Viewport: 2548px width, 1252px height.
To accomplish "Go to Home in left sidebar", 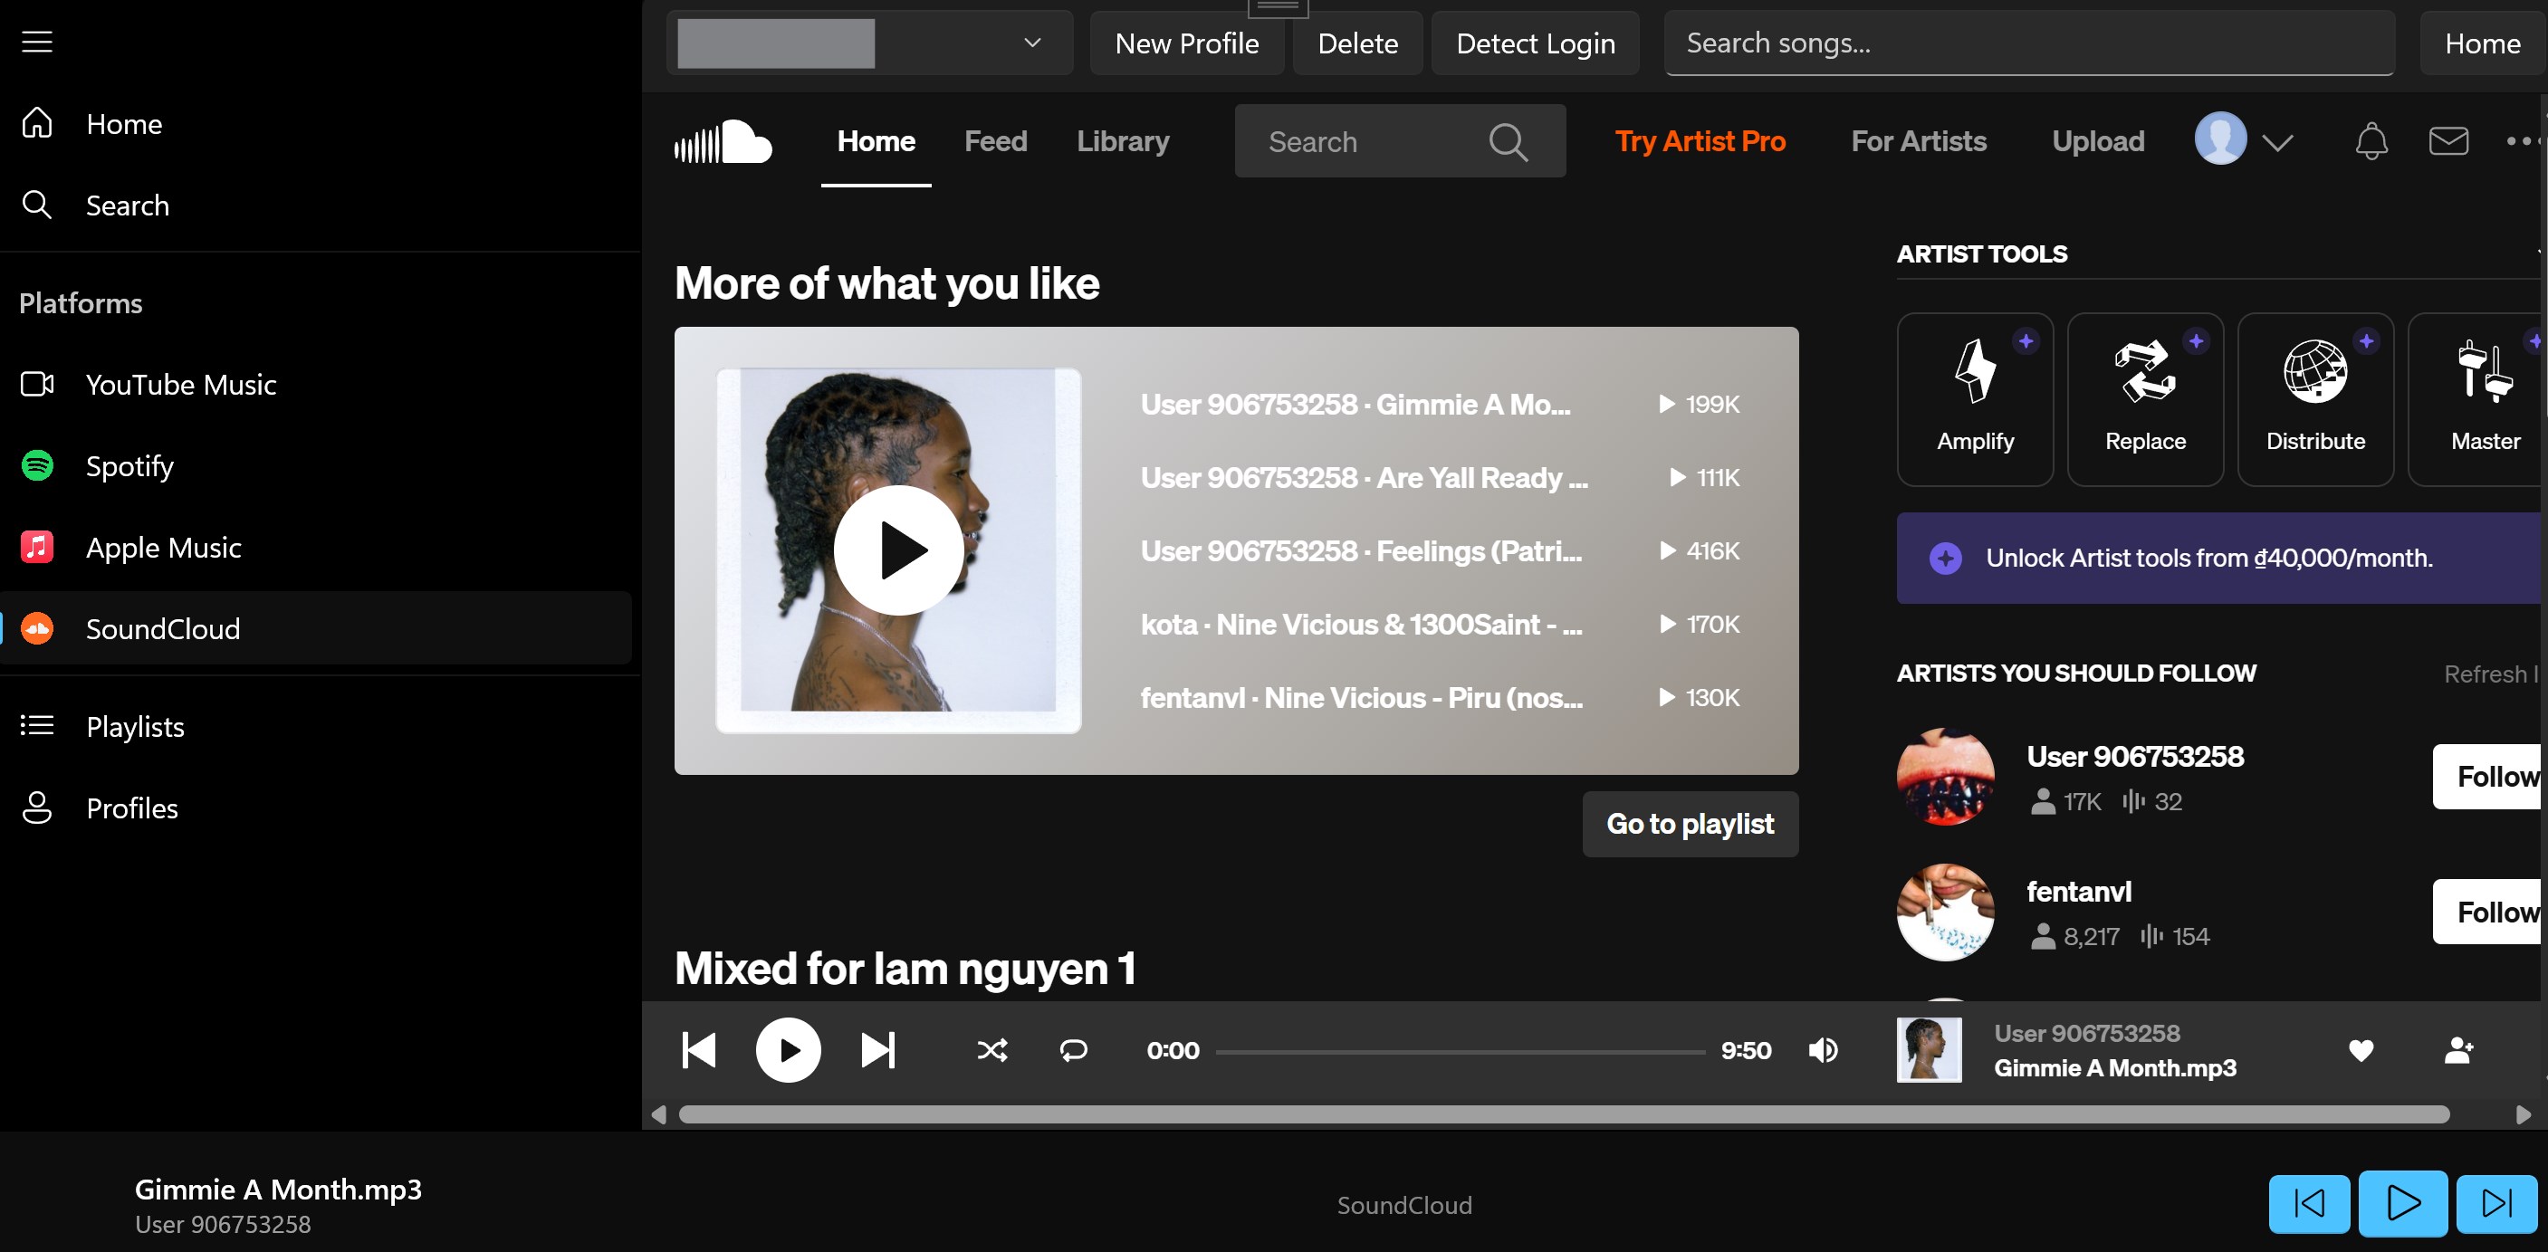I will point(317,124).
